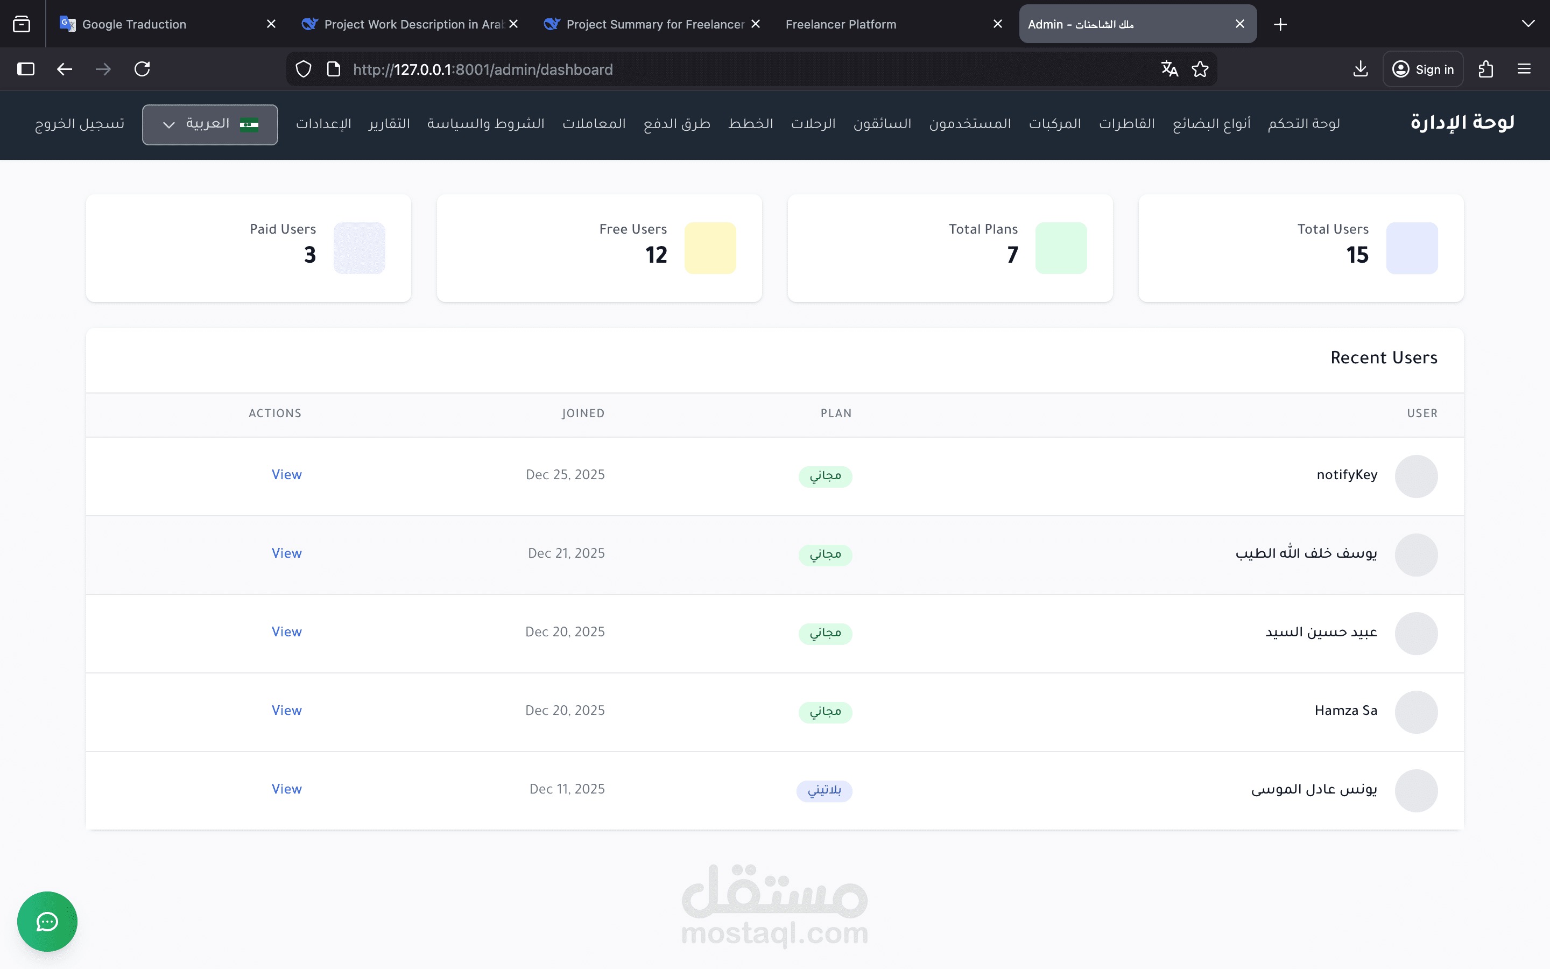Reload the admin dashboard page
The width and height of the screenshot is (1550, 969).
(x=142, y=69)
